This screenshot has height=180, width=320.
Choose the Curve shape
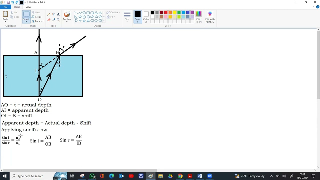tap(80, 13)
